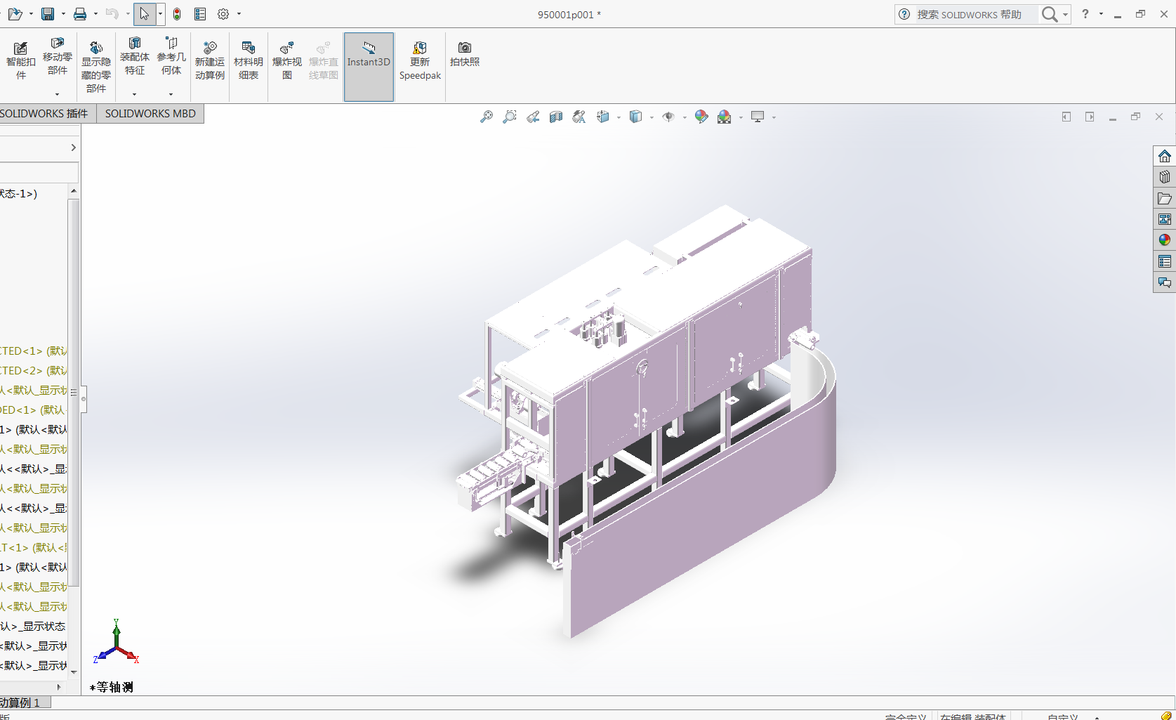Open the Appearances color ball task pane tab
1176x720 pixels.
coord(1164,240)
